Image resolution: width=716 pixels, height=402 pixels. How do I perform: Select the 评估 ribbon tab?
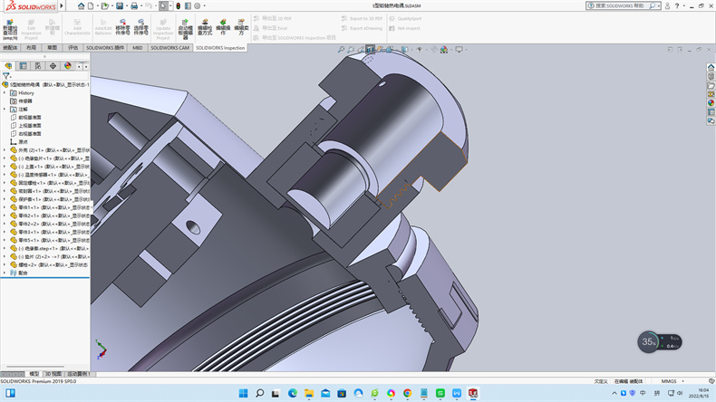(73, 47)
